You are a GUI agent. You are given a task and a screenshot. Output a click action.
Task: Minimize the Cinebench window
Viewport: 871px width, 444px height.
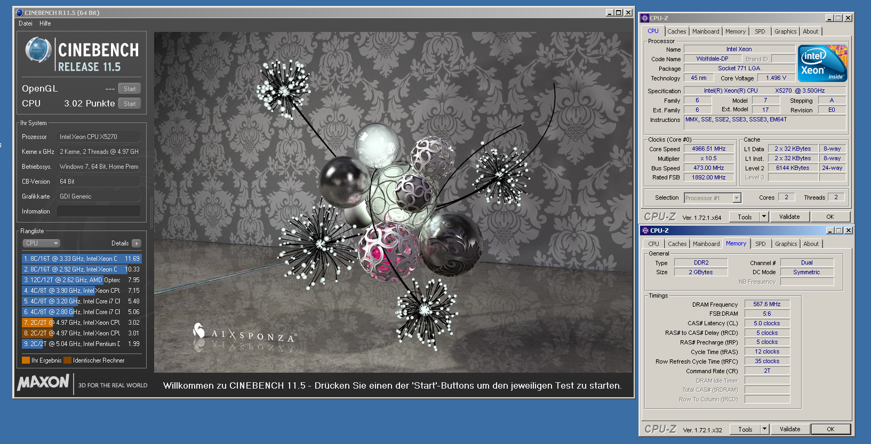tap(610, 13)
